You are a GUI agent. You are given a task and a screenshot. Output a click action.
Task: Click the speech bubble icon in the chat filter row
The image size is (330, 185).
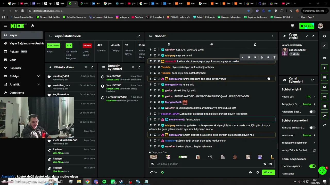212,44
